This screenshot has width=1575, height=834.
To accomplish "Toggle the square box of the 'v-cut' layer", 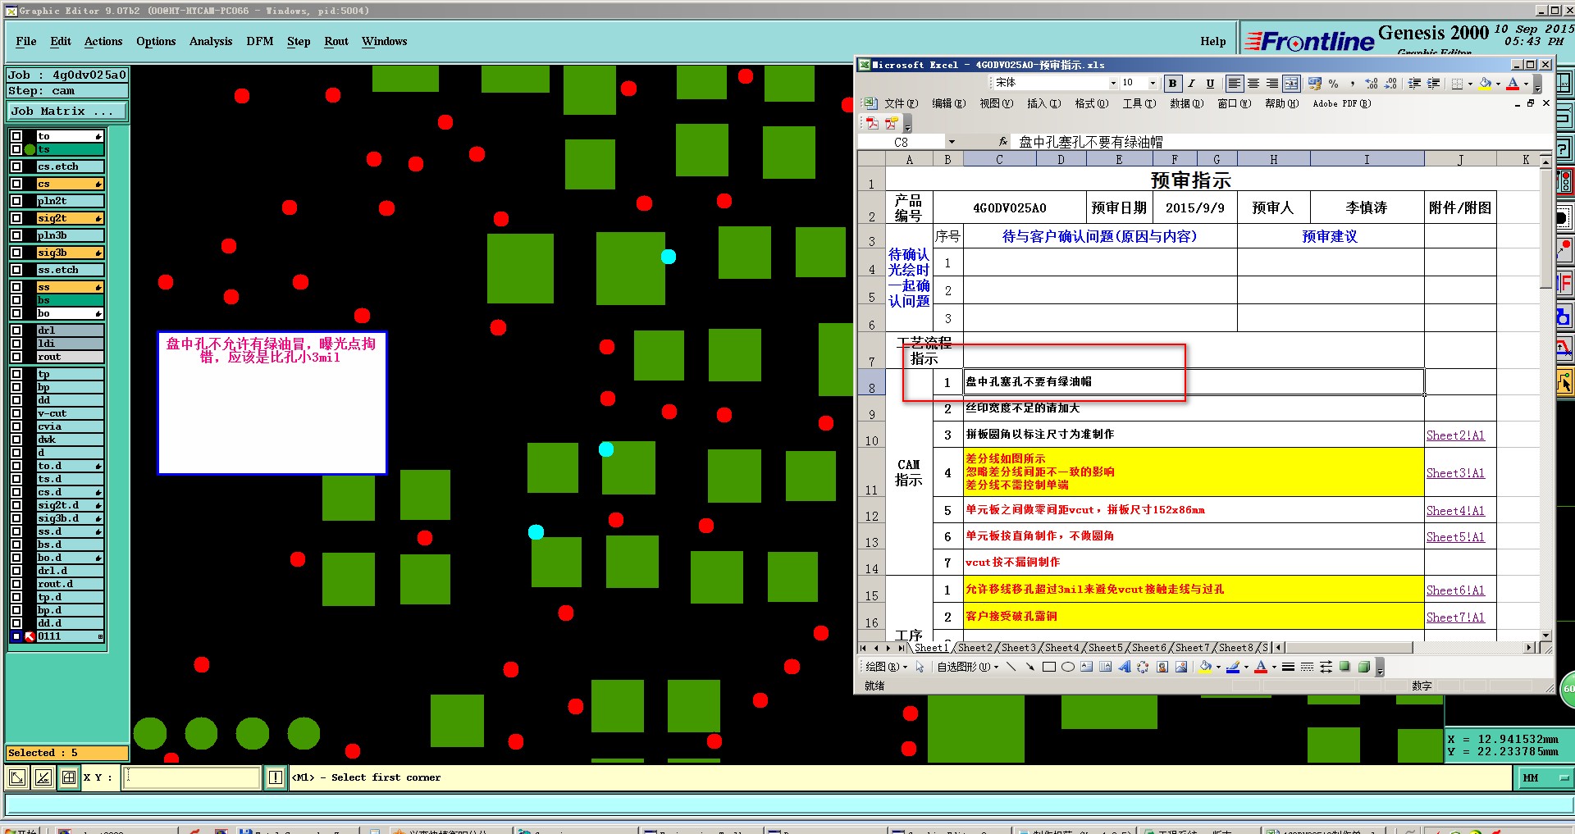I will (16, 413).
